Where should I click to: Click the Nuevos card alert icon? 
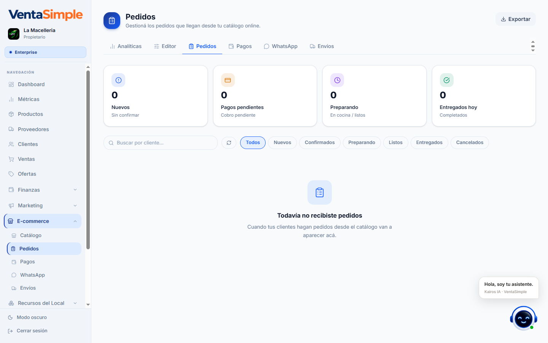(118, 80)
